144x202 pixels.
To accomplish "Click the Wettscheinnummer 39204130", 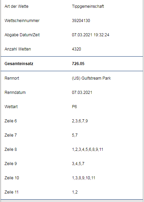I will tap(81, 21).
